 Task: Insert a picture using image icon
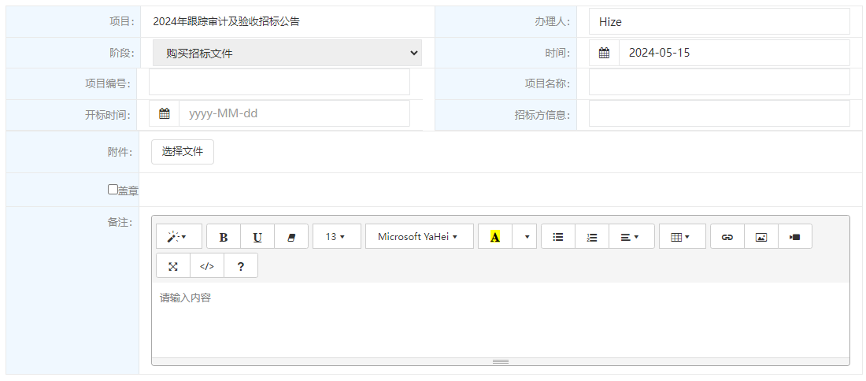761,237
